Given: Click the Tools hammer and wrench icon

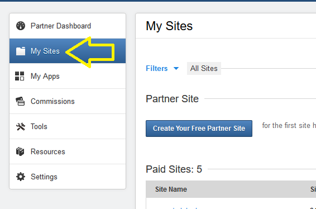Looking at the screenshot, I should (x=21, y=126).
